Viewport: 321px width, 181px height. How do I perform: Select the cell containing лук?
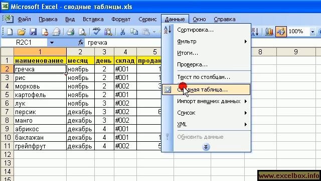click(40, 103)
